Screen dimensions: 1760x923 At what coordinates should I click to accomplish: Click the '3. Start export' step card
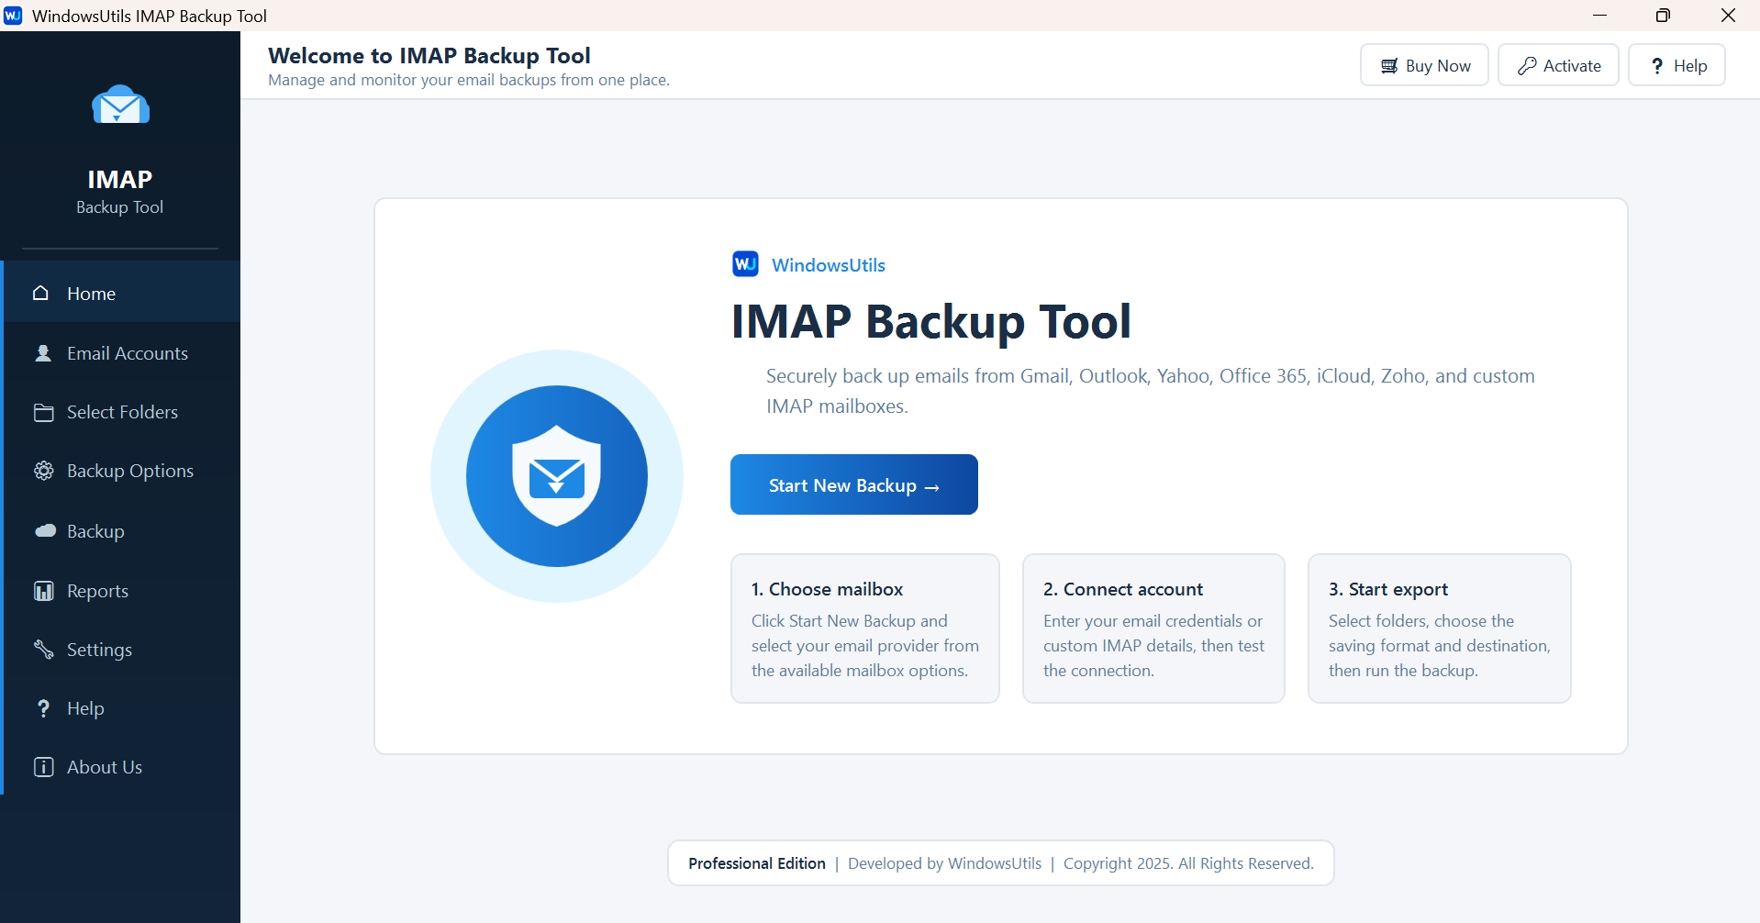pyautogui.click(x=1439, y=628)
